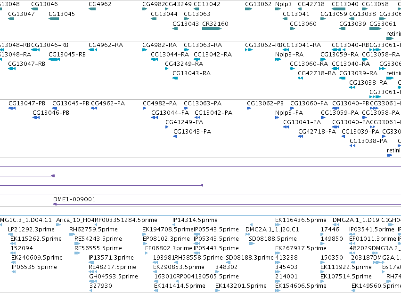The image size is (401, 293).
Task: Click the CG13046 gene feature arrow
Action: (x=35, y=9)
